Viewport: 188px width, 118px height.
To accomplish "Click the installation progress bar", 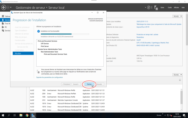I will (x=65, y=34).
